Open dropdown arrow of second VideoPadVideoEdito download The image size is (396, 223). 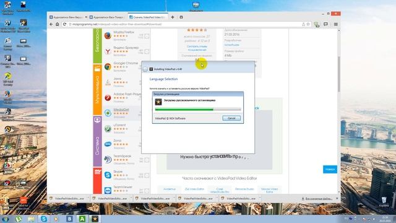pos(131,198)
